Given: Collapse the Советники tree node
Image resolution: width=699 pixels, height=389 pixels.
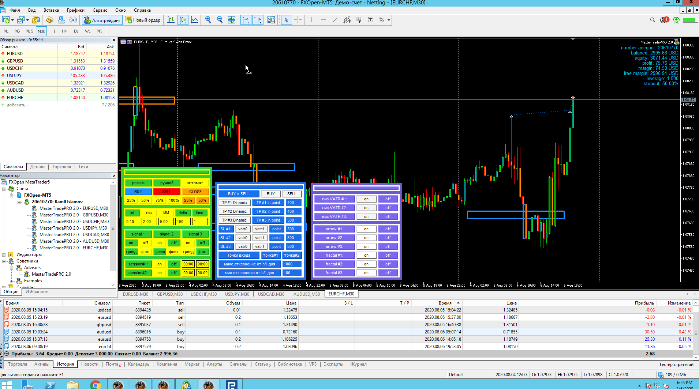Looking at the screenshot, I should coord(4,261).
